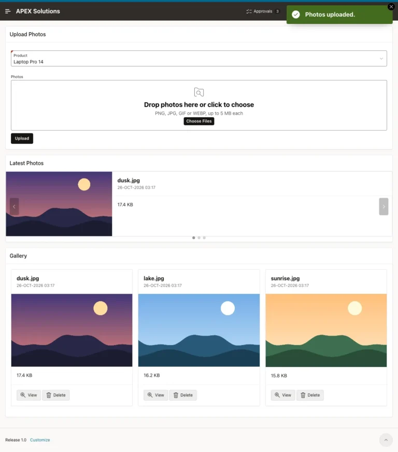This screenshot has width=398, height=452.
Task: Expand the Product dropdown chevron
Action: click(x=381, y=59)
